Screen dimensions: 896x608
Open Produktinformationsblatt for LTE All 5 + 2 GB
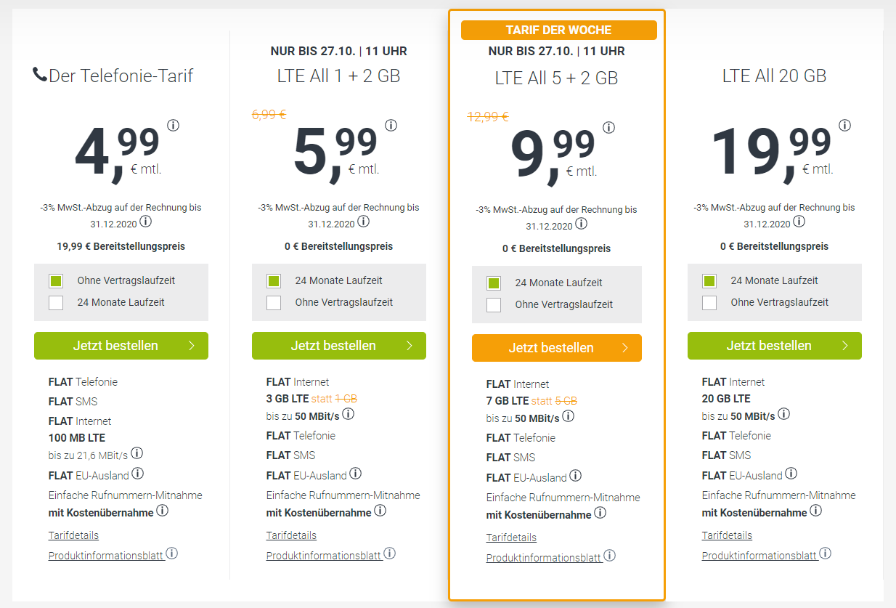tap(544, 558)
